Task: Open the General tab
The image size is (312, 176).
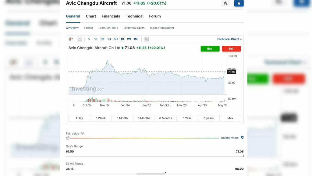Action: (x=73, y=16)
